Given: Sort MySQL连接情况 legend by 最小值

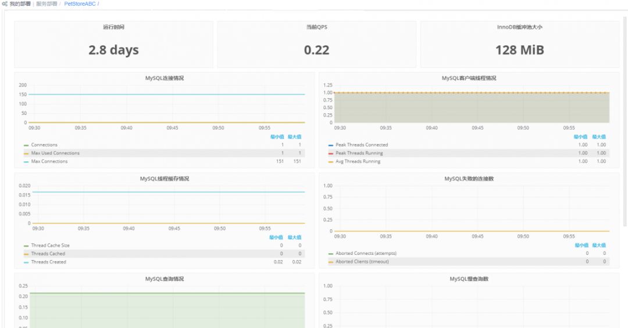Looking at the screenshot, I should pyautogui.click(x=277, y=137).
